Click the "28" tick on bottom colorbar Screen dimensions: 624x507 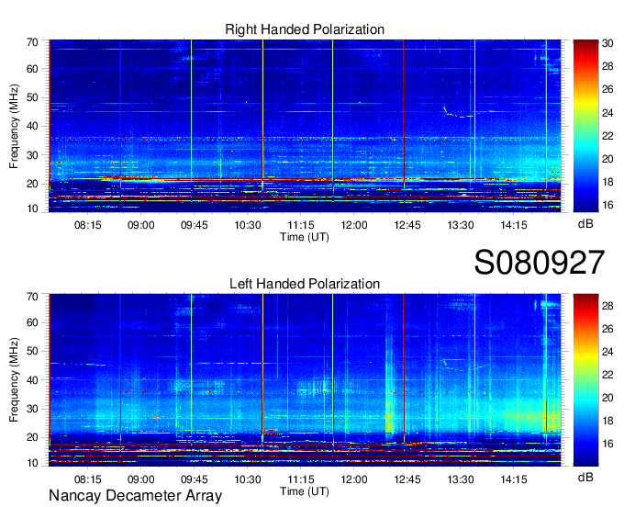pyautogui.click(x=607, y=306)
